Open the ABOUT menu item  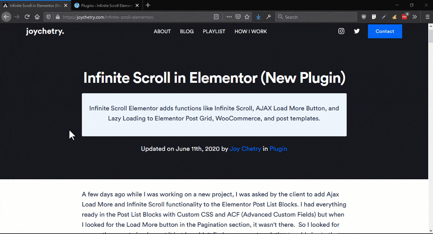pos(162,32)
